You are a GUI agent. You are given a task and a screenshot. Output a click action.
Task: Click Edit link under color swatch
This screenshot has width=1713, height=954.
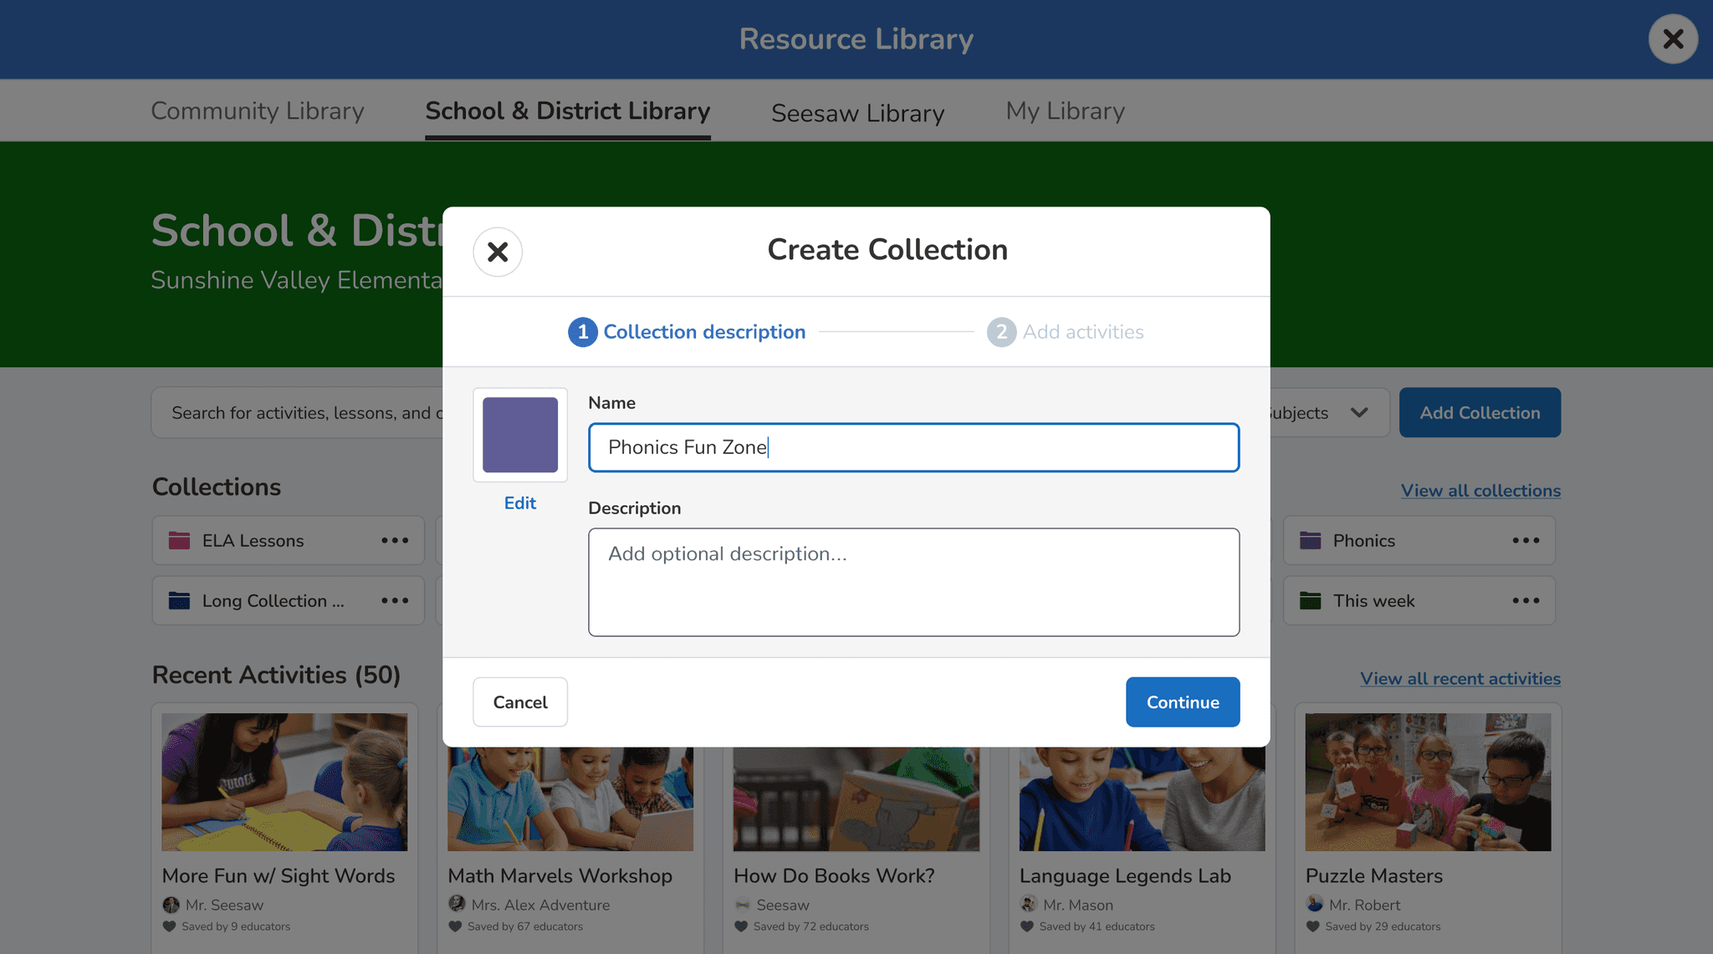coord(520,503)
